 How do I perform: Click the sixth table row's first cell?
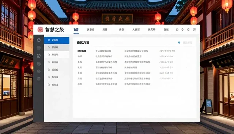point(80,79)
